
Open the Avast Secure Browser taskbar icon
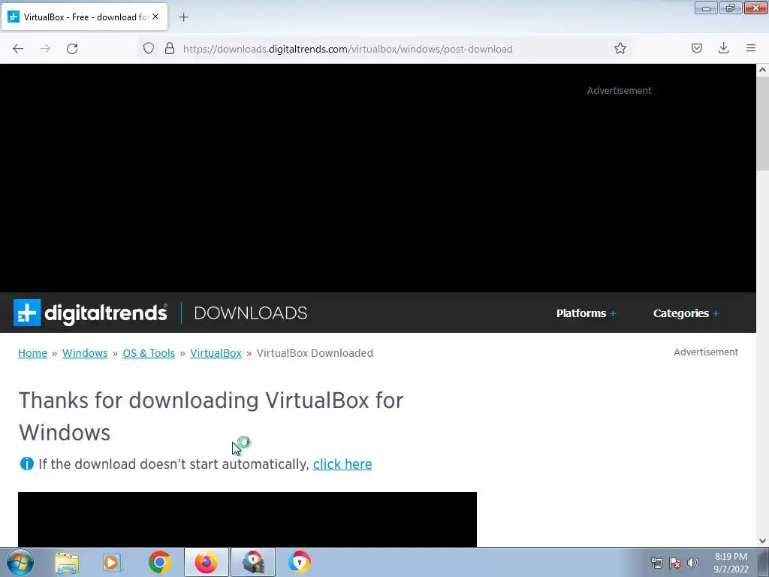(x=299, y=562)
